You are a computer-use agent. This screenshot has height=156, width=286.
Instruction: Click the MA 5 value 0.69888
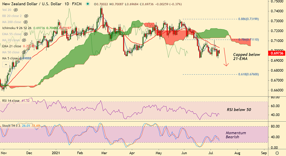click(x=25, y=58)
